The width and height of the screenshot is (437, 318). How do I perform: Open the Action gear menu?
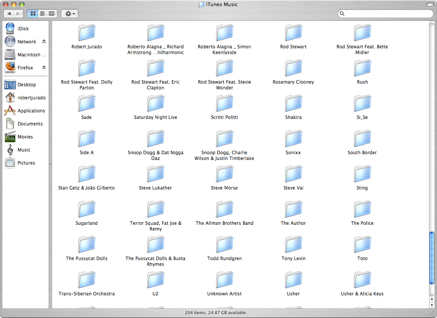pyautogui.click(x=70, y=13)
